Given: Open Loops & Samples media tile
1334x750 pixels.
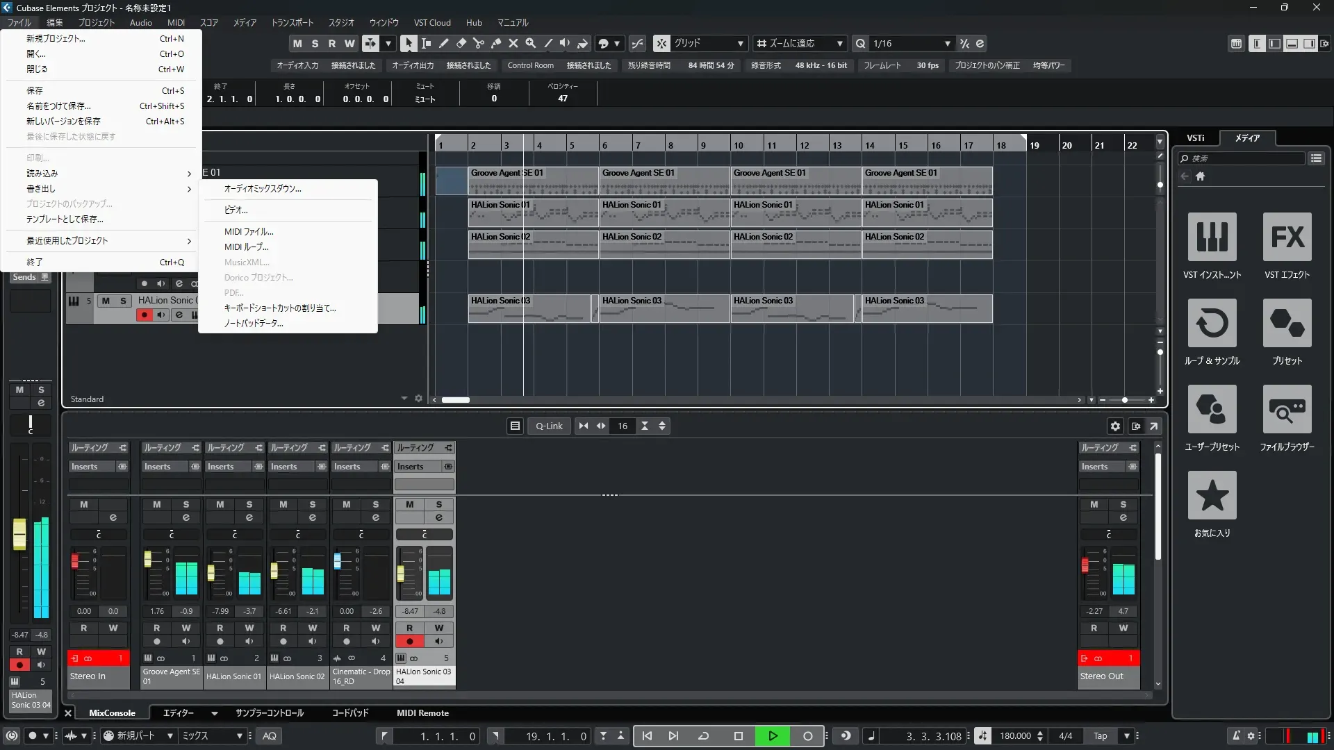Looking at the screenshot, I should 1212,324.
